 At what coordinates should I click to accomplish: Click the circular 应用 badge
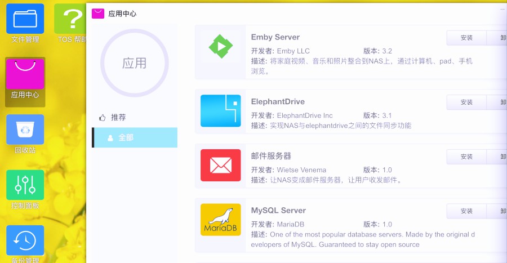(x=134, y=63)
